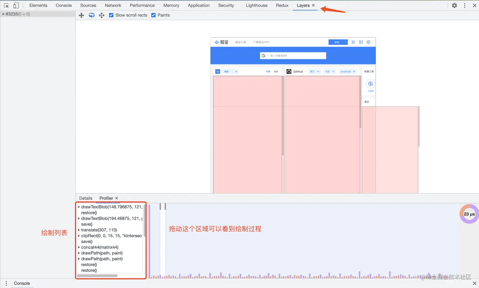Click the command list vertical scrollbar
The height and width of the screenshot is (288, 479).
(x=144, y=221)
